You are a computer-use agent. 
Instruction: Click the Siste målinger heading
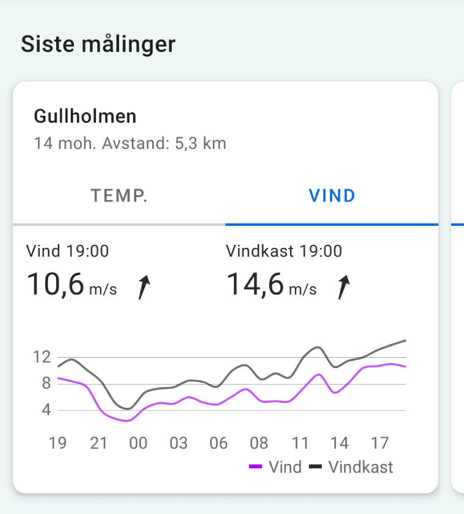pos(98,44)
